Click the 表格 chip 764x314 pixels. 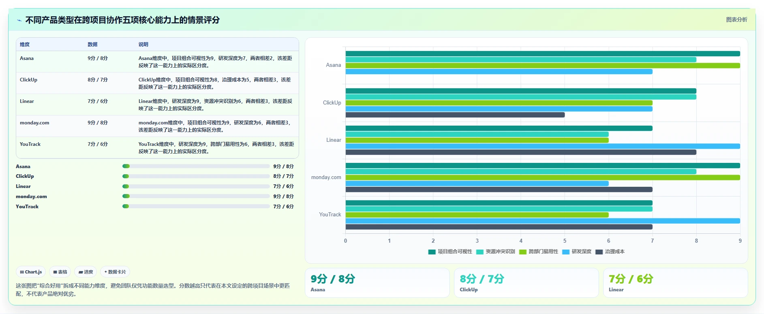click(60, 272)
